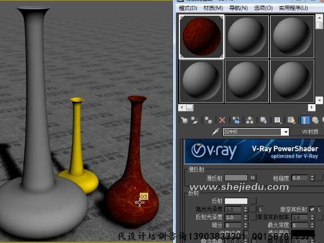Click the sample slots scroll down arrow
The width and height of the screenshot is (324, 243).
point(319,100)
